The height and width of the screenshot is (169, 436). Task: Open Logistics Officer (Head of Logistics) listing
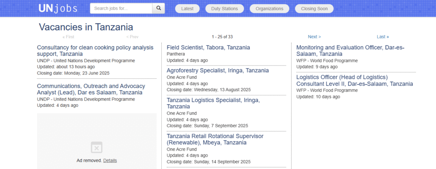pos(355,80)
